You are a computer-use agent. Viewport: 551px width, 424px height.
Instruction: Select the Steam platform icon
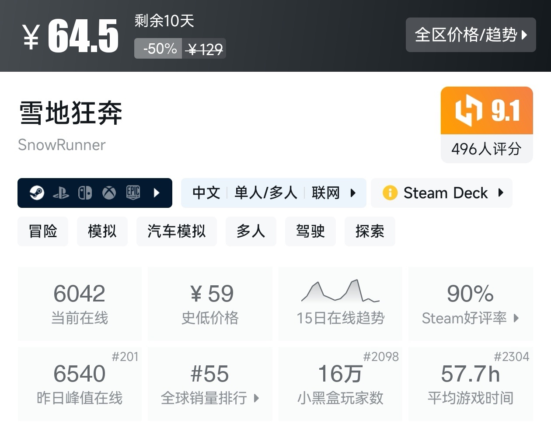37,193
